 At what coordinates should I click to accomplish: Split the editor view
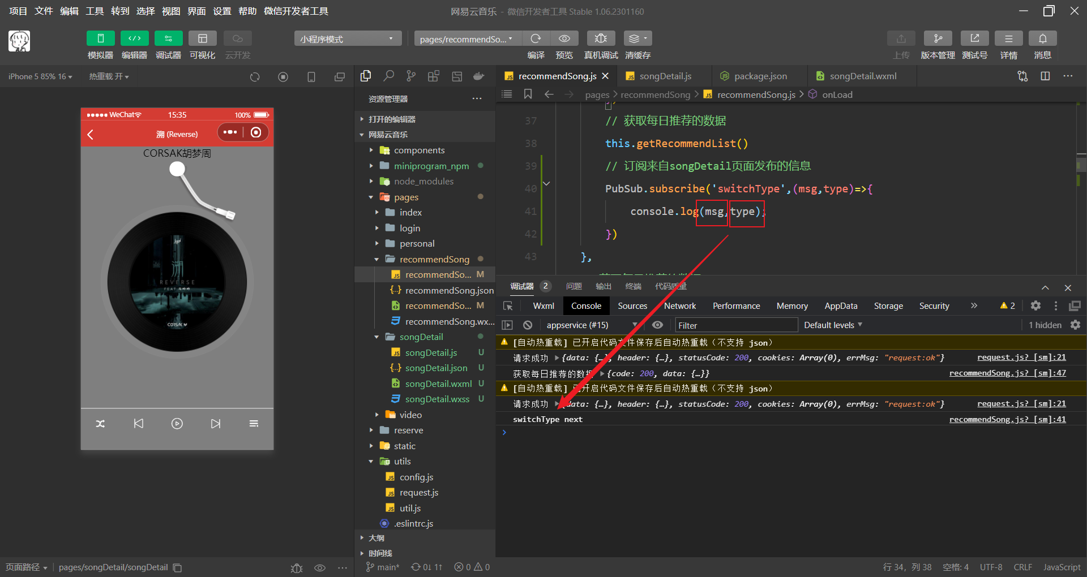(1045, 76)
